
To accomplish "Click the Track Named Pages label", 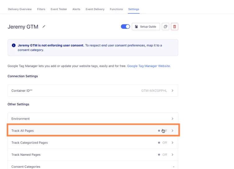I will coord(26,155).
